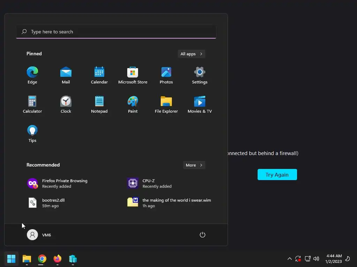Click the 'Recommended' section heading
The image size is (357, 267).
click(43, 165)
